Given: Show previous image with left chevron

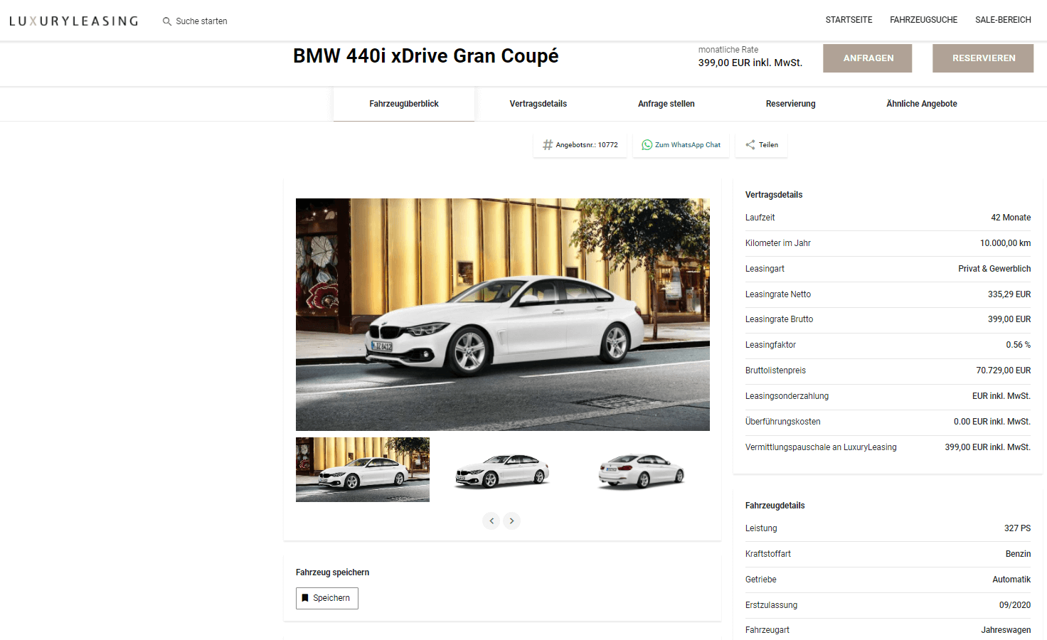Looking at the screenshot, I should pos(491,521).
